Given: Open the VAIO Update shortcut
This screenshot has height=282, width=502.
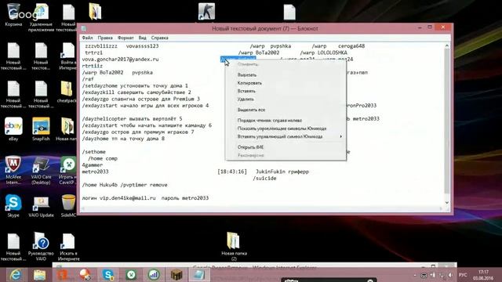Looking at the screenshot, I should click(41, 205).
